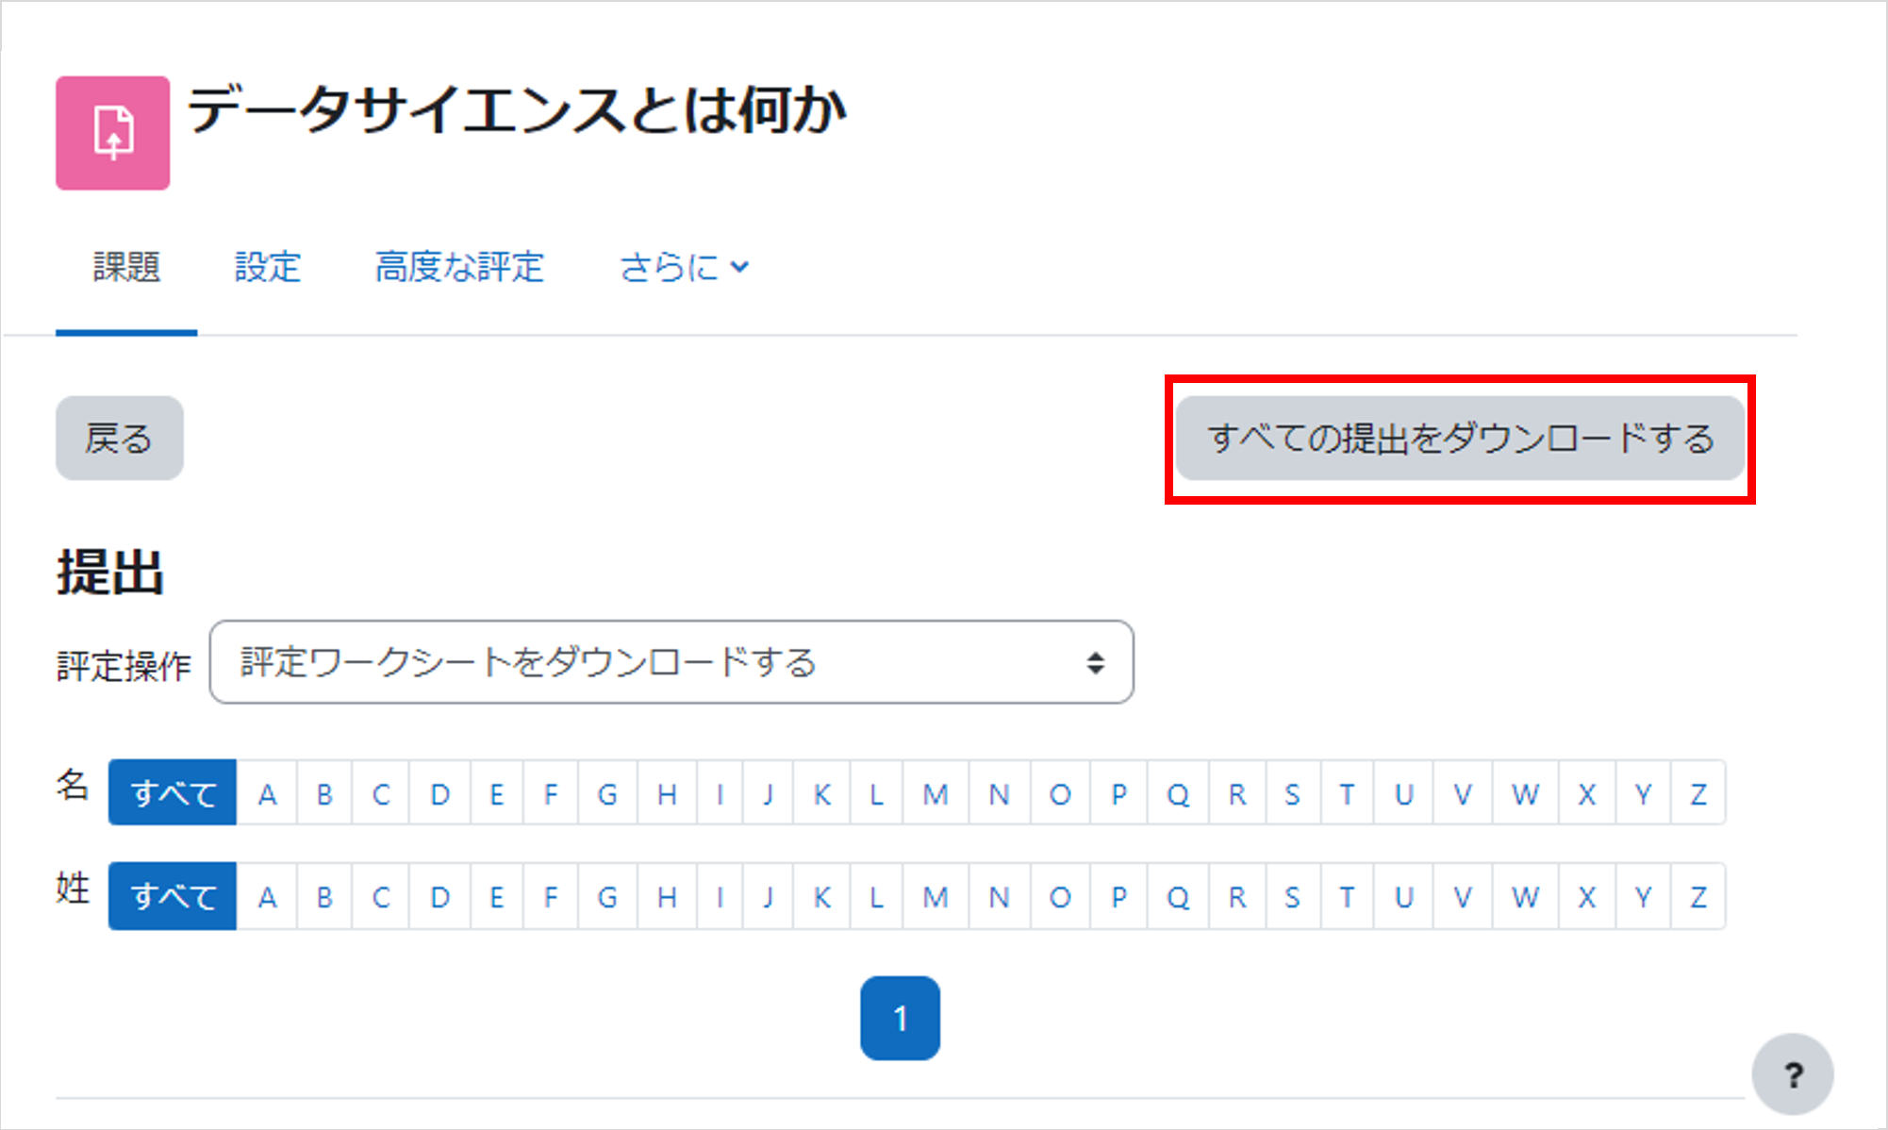Filter 名 by letter H
The height and width of the screenshot is (1130, 1888).
[667, 792]
